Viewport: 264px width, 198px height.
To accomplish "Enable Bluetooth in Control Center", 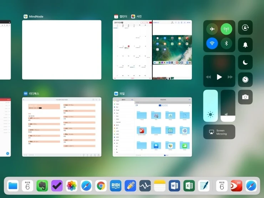I will coord(226,43).
